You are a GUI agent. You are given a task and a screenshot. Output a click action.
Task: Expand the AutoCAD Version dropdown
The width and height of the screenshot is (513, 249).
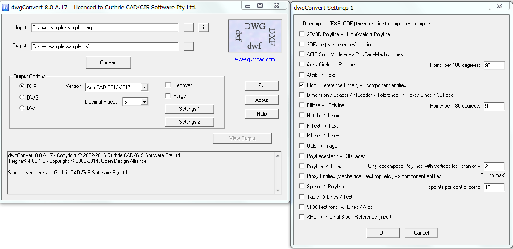point(144,87)
